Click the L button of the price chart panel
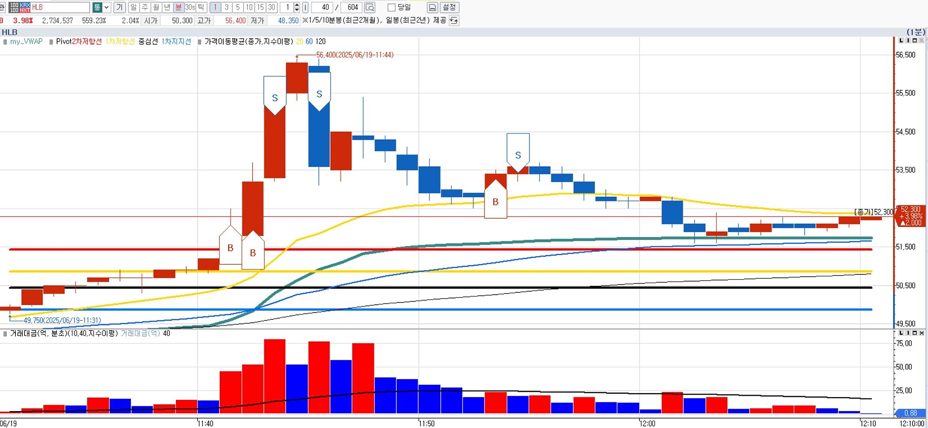The height and width of the screenshot is (428, 928). (901, 41)
